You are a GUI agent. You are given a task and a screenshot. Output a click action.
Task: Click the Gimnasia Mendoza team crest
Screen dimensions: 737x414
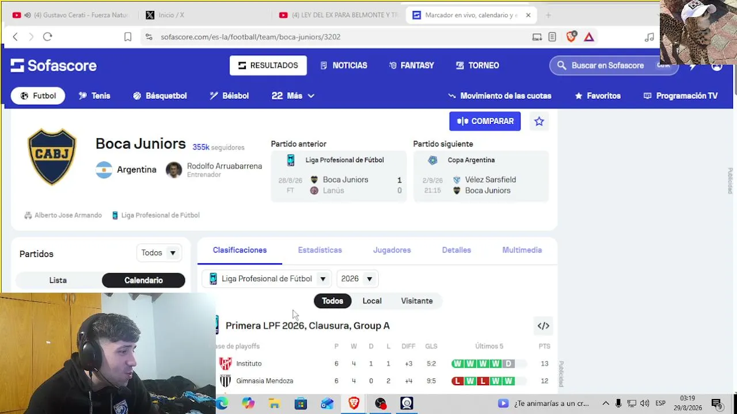tap(226, 381)
